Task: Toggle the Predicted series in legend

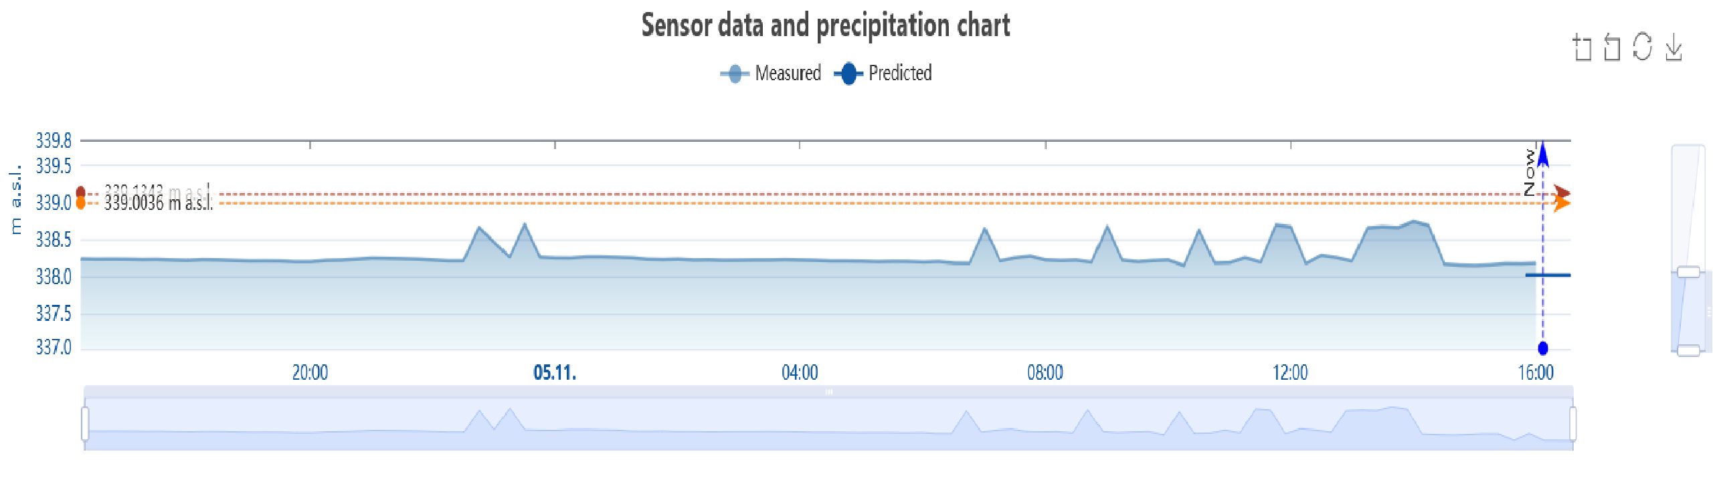Action: tap(883, 73)
